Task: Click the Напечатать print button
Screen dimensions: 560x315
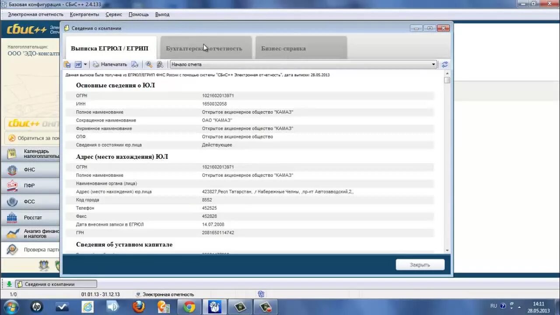Action: click(x=110, y=64)
